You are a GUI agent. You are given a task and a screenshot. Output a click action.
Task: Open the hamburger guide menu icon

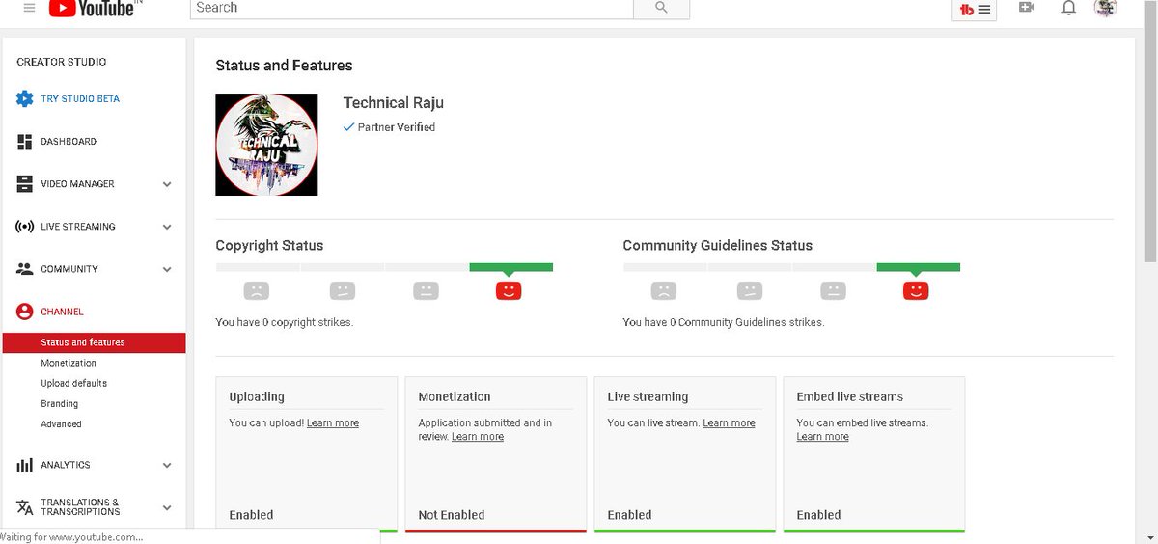[30, 8]
